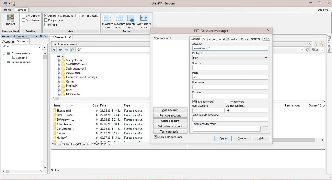Enable Sync lower scrolling
332x180 pixels.
click(x=24, y=20)
